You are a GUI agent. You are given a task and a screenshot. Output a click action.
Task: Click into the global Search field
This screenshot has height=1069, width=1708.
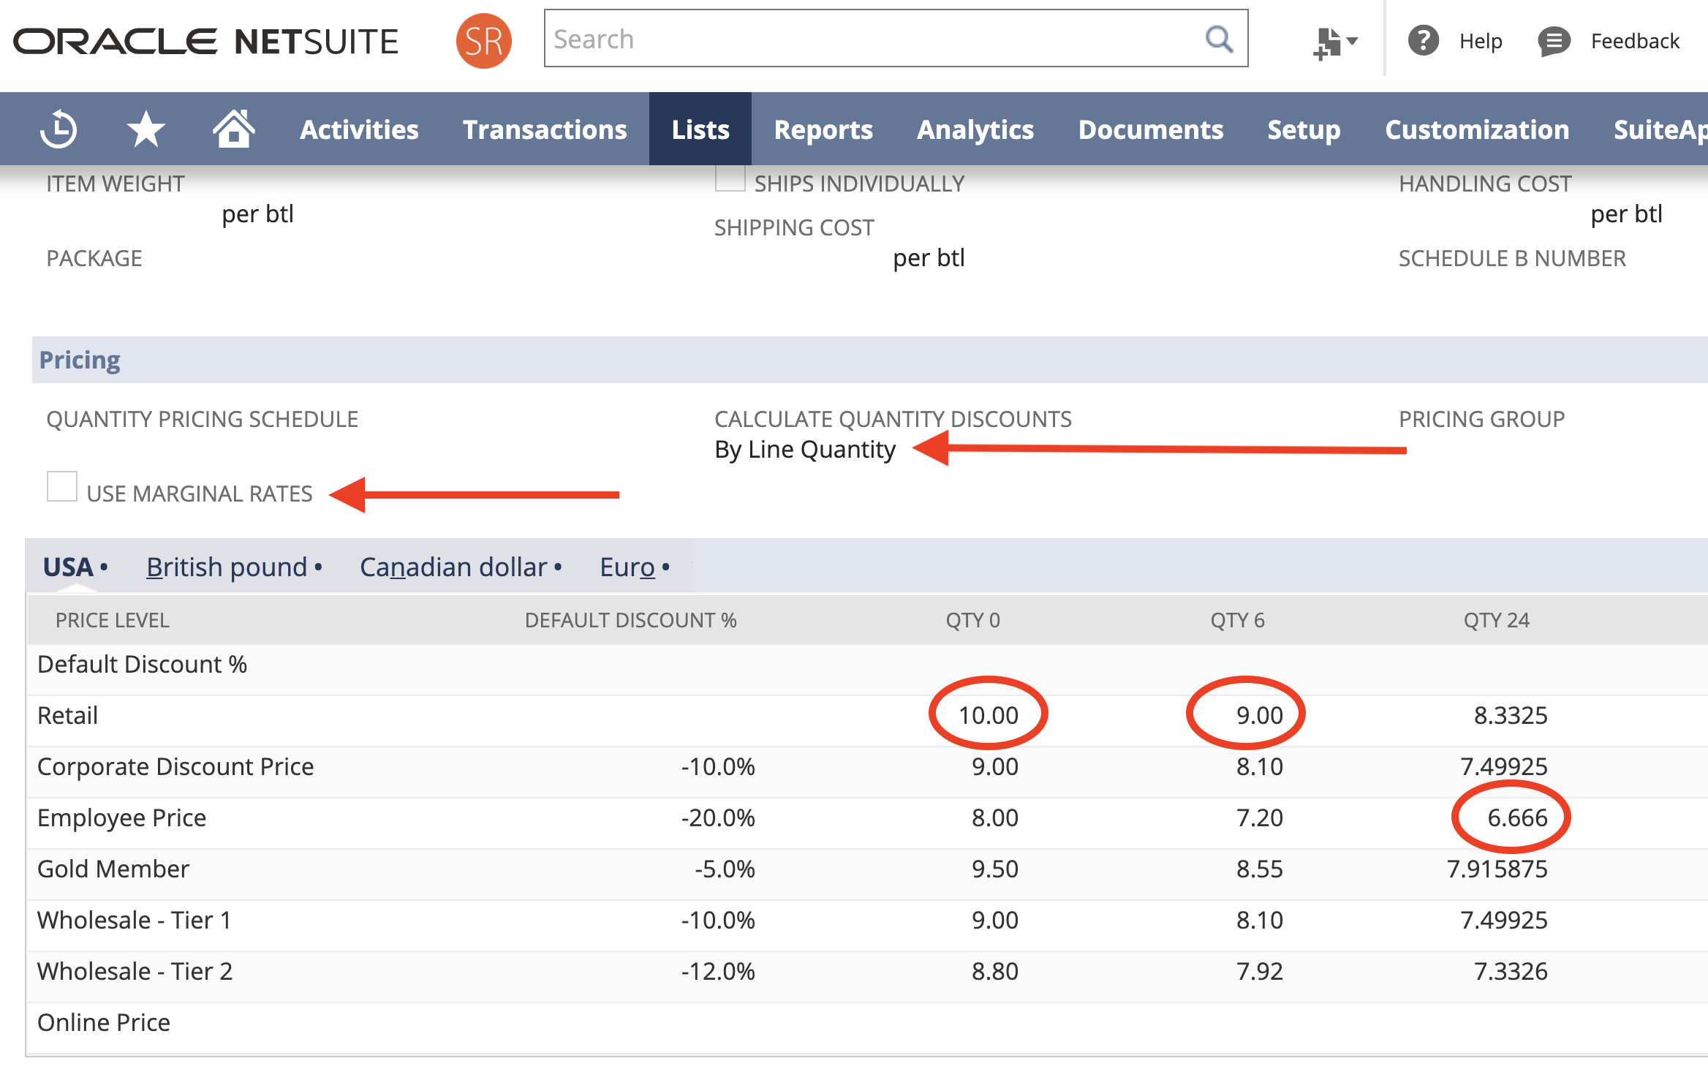pyautogui.click(x=870, y=39)
